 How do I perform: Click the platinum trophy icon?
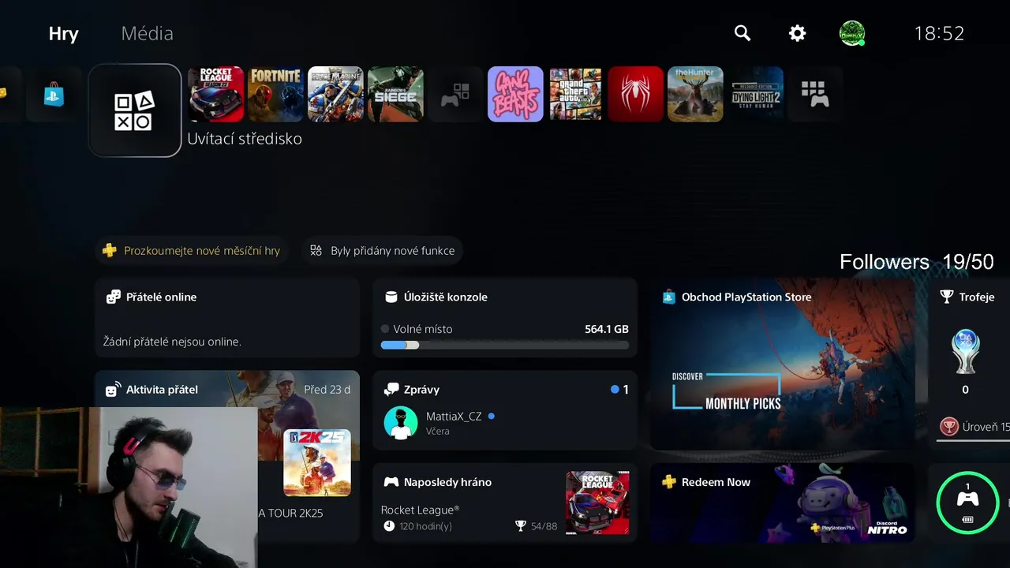tap(966, 351)
